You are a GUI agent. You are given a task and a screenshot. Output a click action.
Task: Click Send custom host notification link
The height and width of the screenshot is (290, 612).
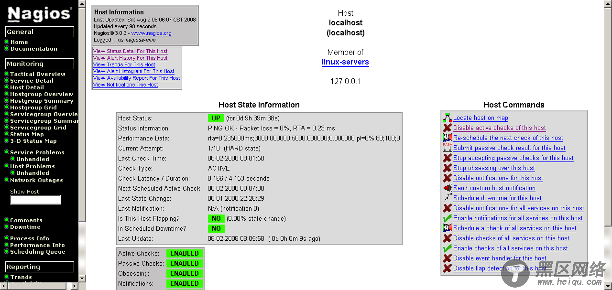(x=494, y=188)
